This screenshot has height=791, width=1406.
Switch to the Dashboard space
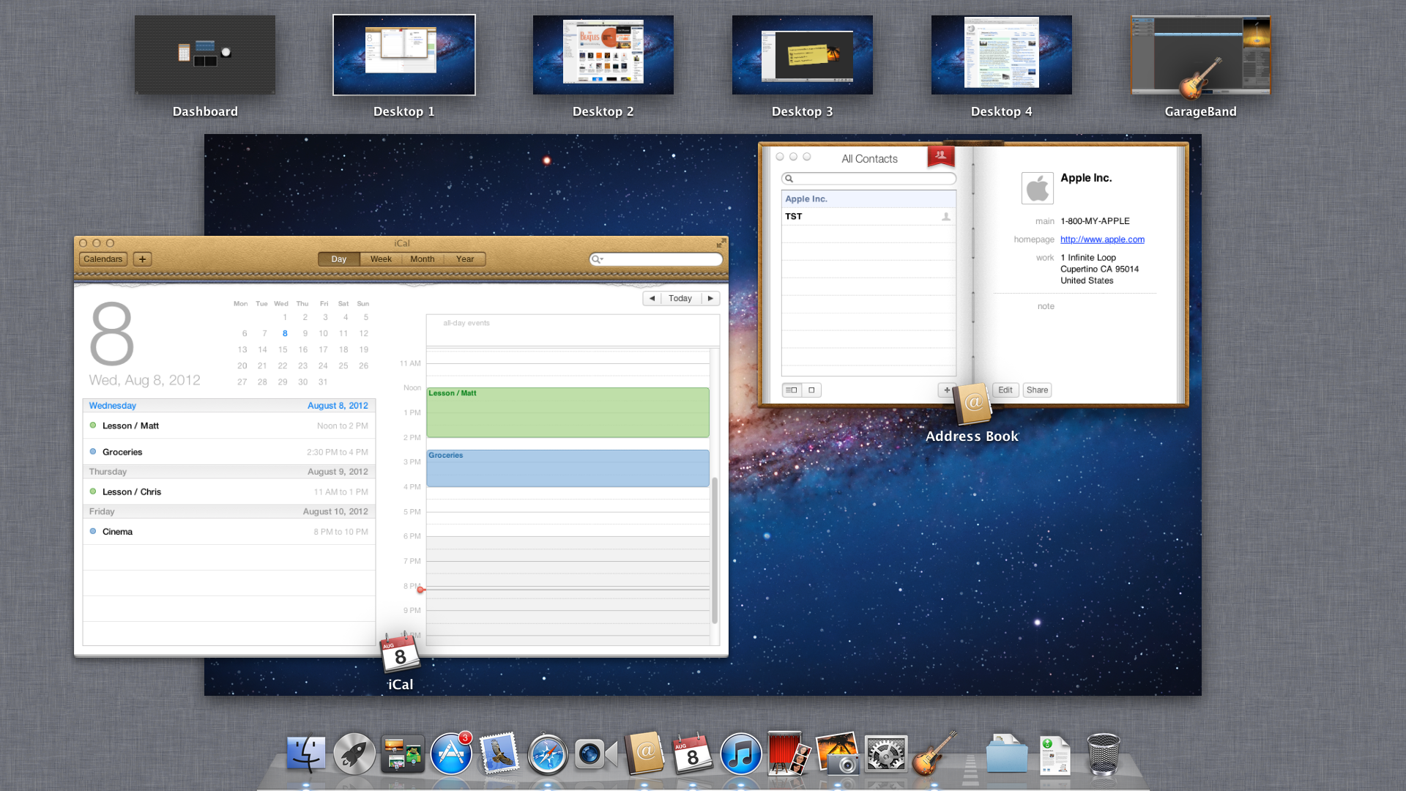(205, 55)
